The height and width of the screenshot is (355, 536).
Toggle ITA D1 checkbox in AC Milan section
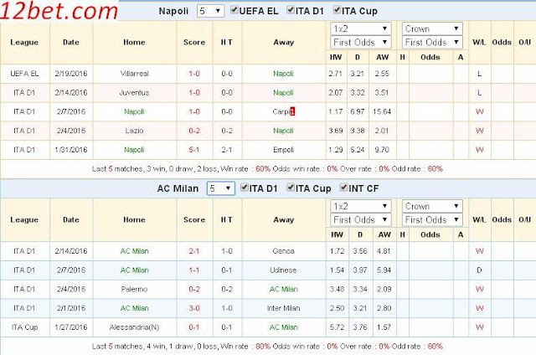[x=245, y=188]
